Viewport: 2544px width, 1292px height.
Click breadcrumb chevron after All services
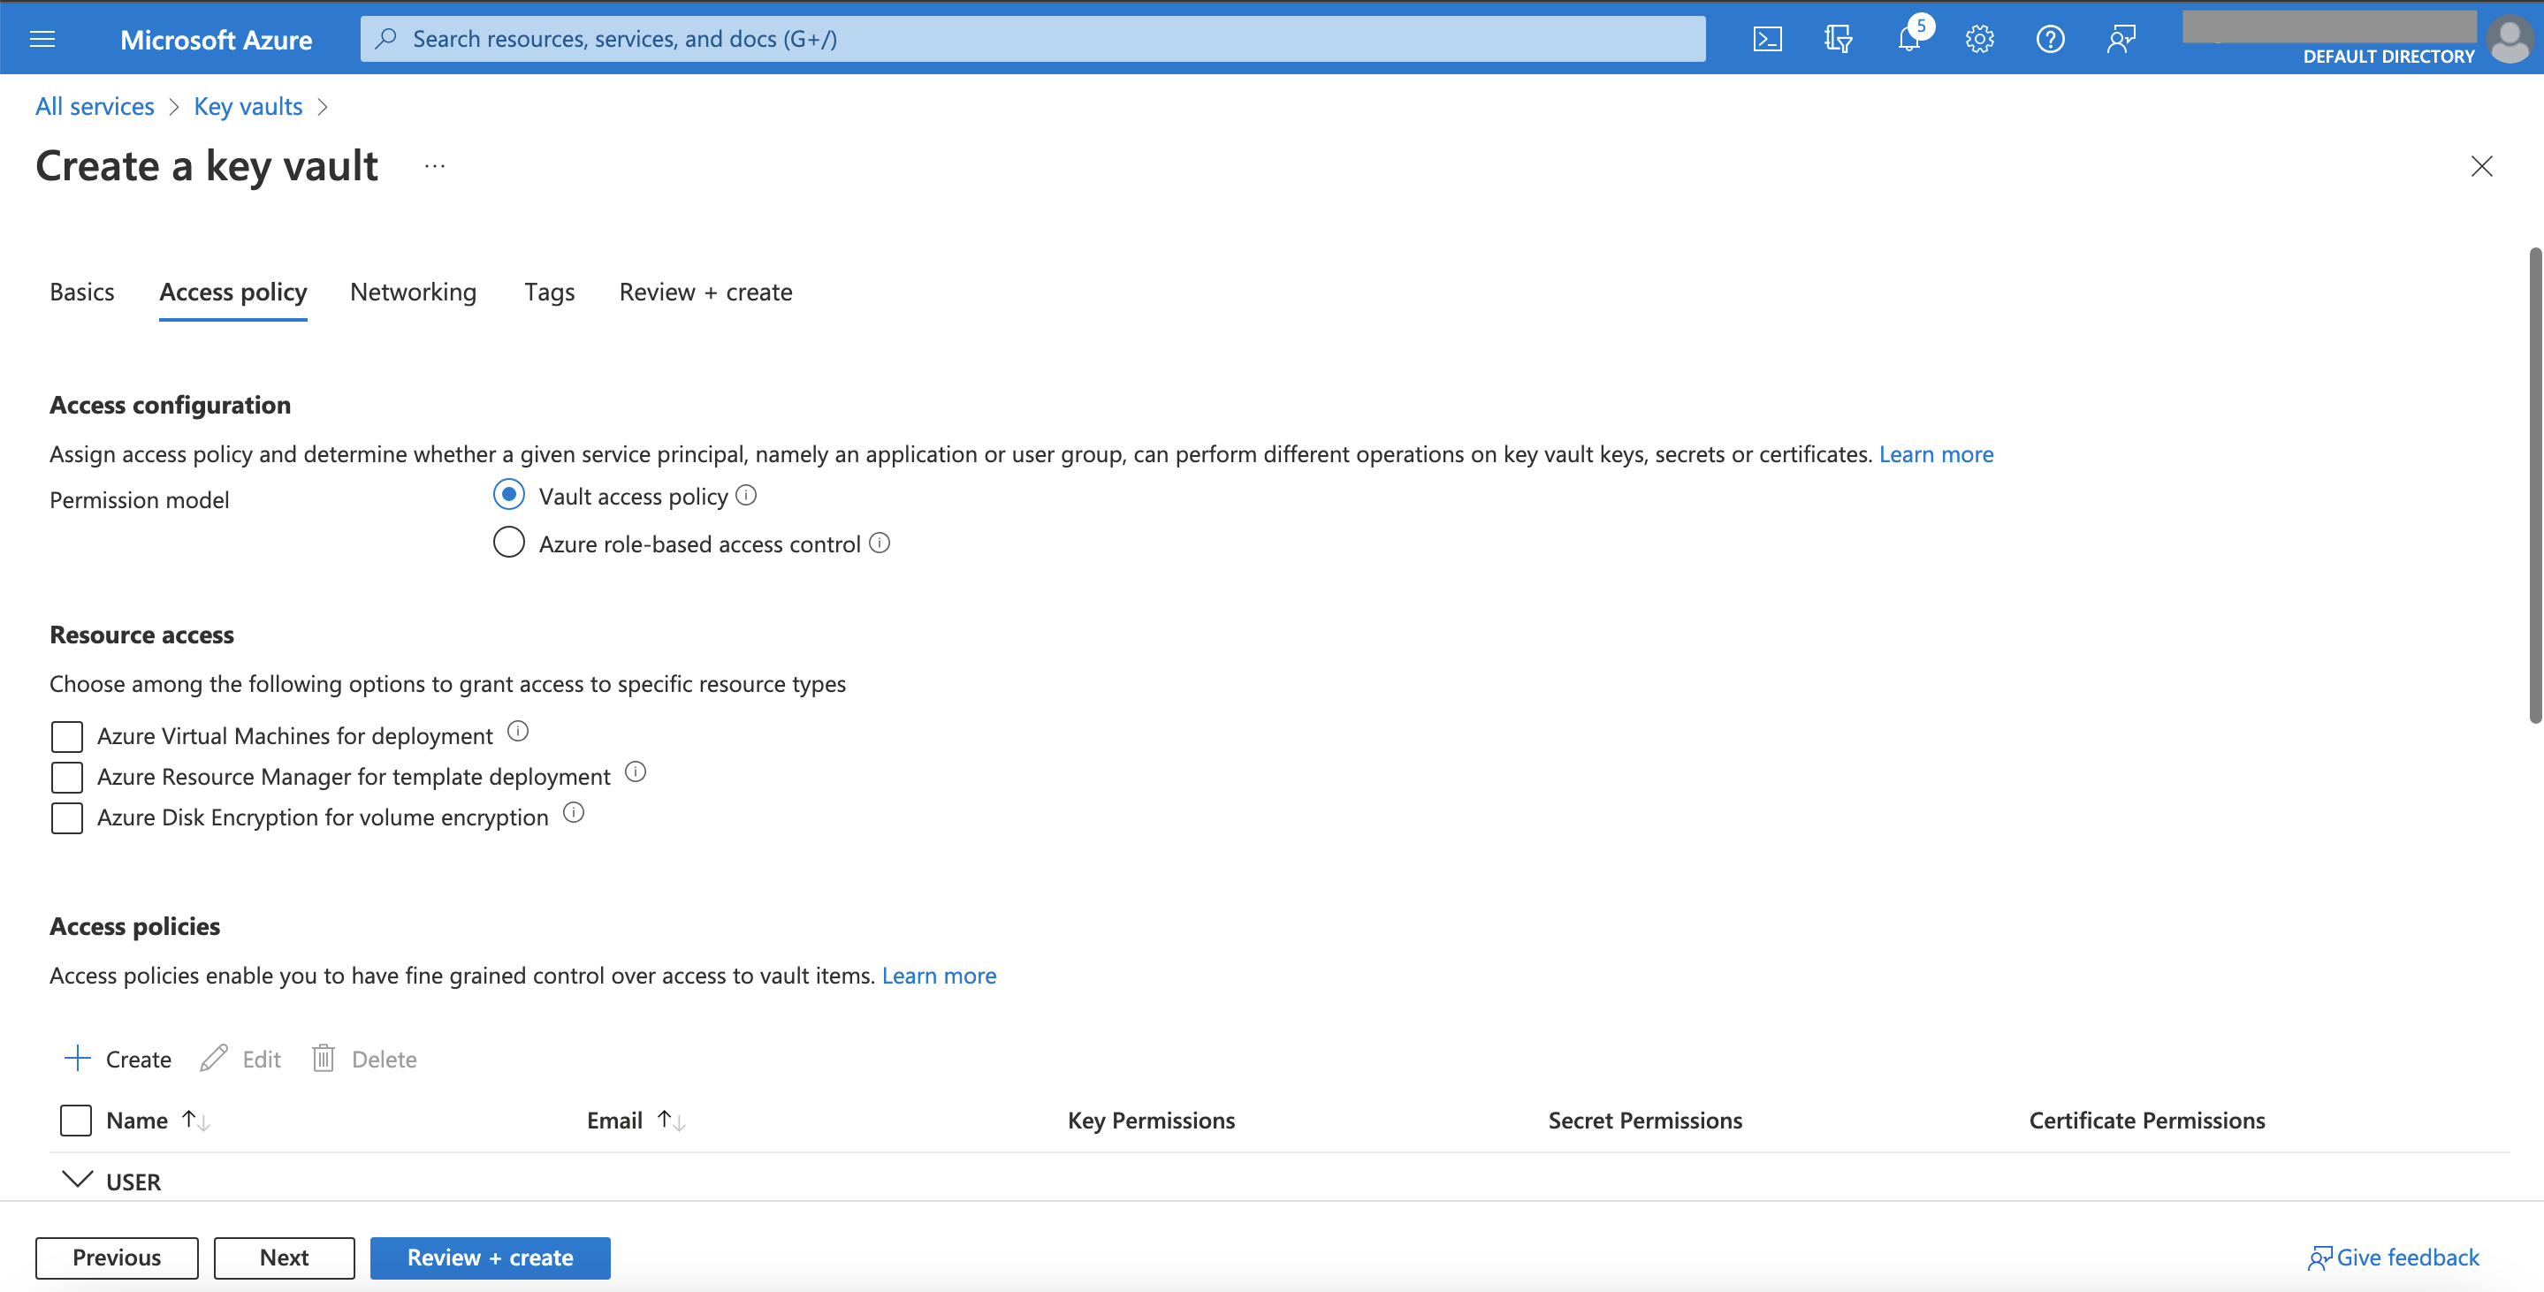pyautogui.click(x=174, y=107)
